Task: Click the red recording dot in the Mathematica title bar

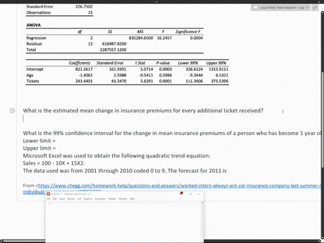Action: [x=182, y=193]
